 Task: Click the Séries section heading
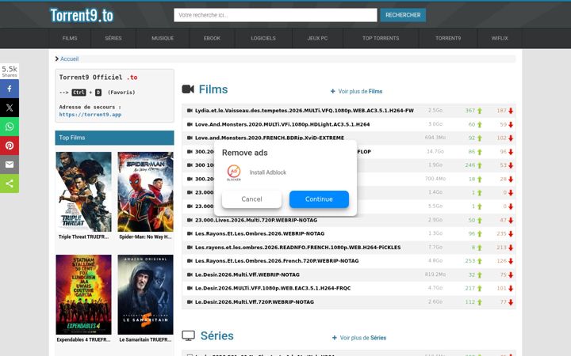[x=217, y=335]
